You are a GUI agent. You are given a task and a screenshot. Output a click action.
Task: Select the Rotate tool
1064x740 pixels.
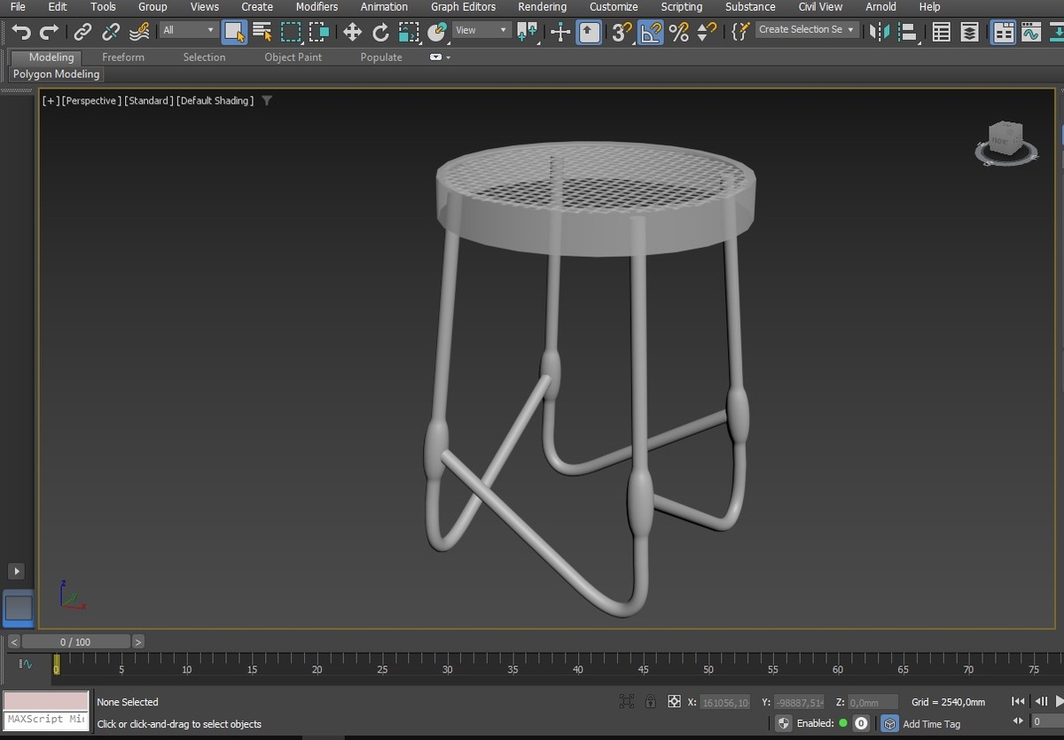(380, 32)
